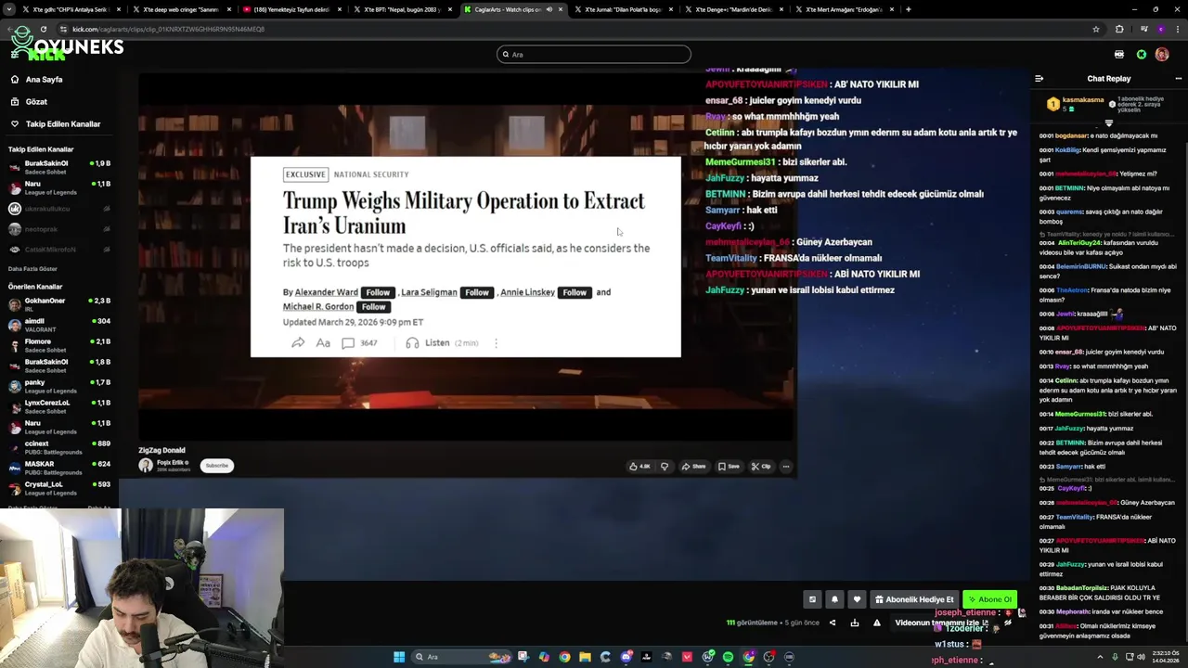Click the download clip icon
This screenshot has width=1188, height=668.
(855, 623)
